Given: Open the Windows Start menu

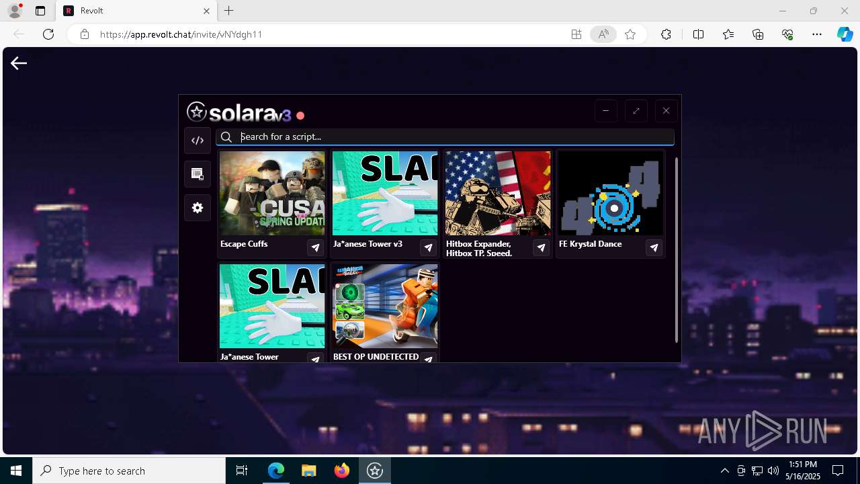Looking at the screenshot, I should 16,471.
